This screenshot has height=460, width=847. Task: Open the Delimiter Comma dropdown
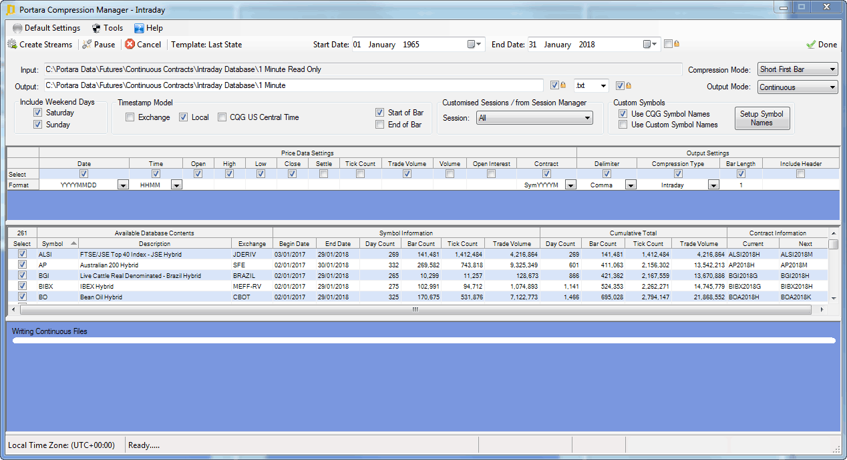[x=631, y=185]
